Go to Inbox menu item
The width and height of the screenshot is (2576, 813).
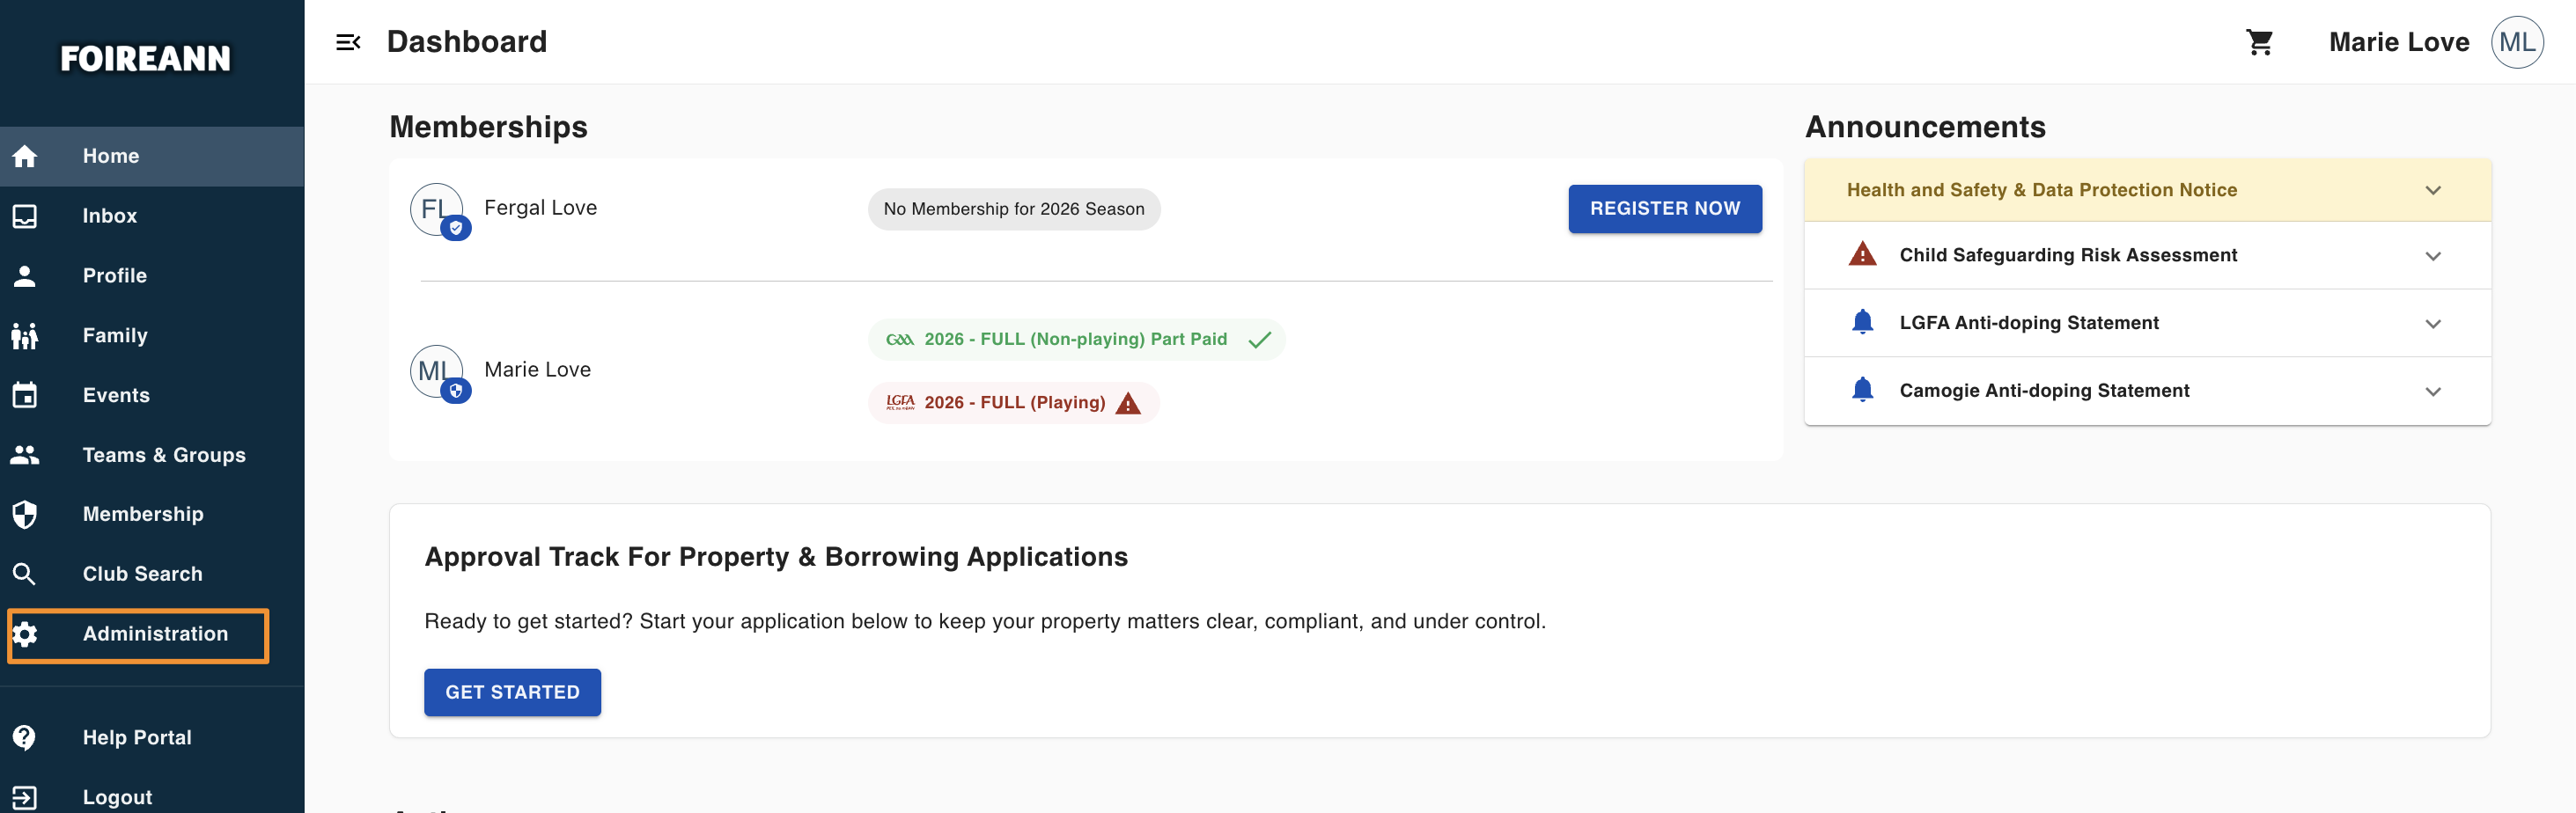tap(152, 216)
